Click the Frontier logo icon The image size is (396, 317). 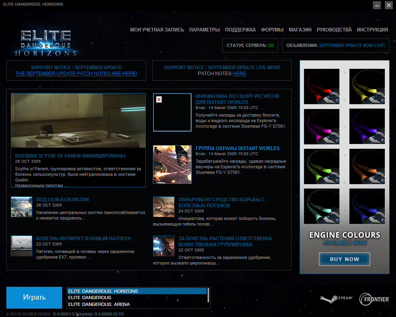click(374, 299)
